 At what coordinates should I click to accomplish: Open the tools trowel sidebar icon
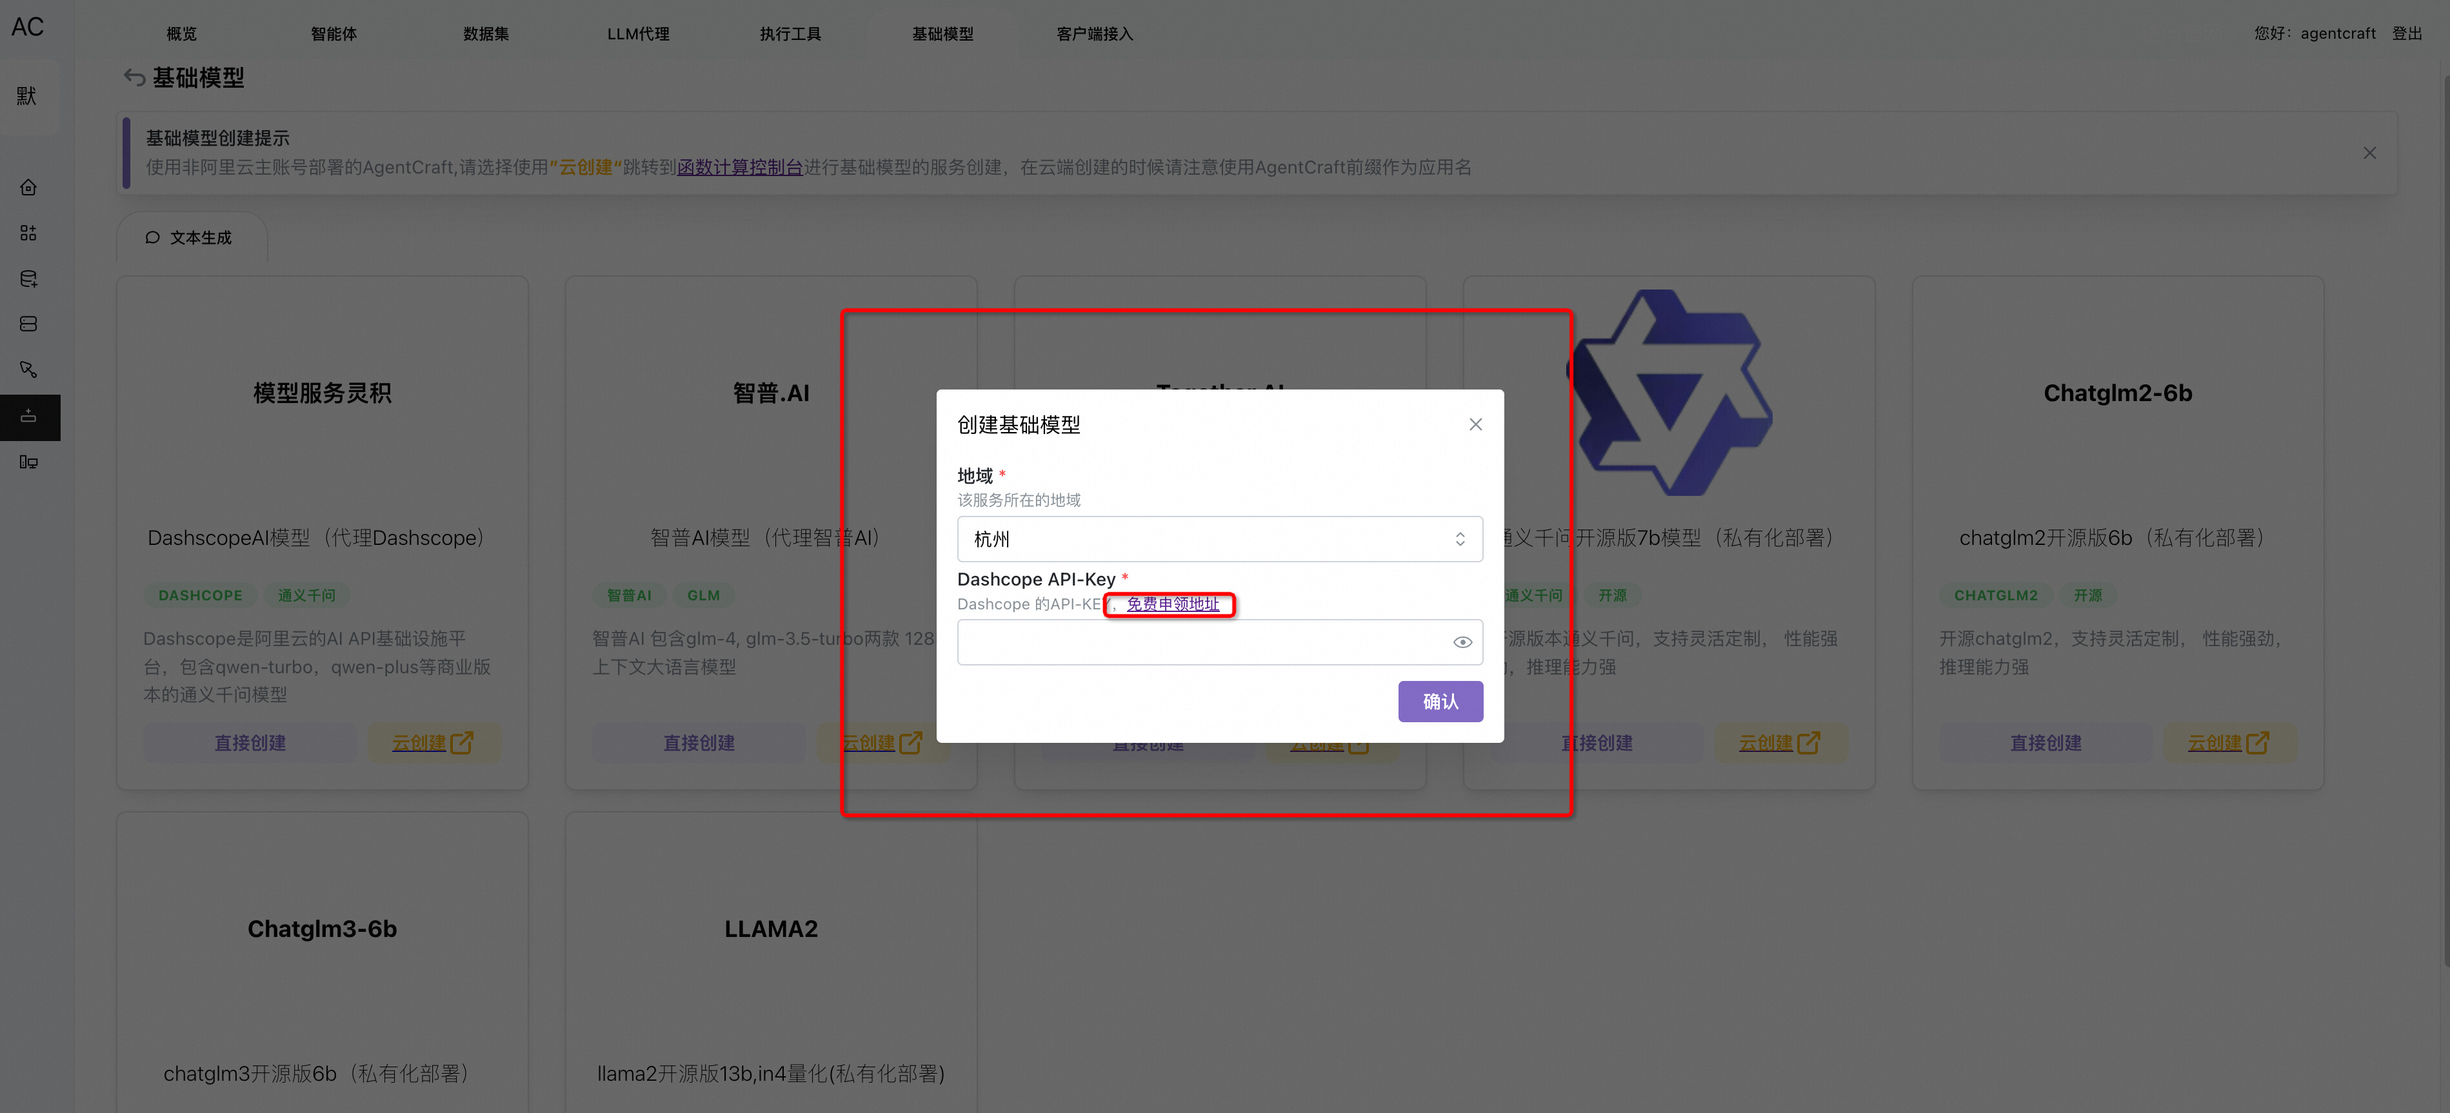coord(28,369)
